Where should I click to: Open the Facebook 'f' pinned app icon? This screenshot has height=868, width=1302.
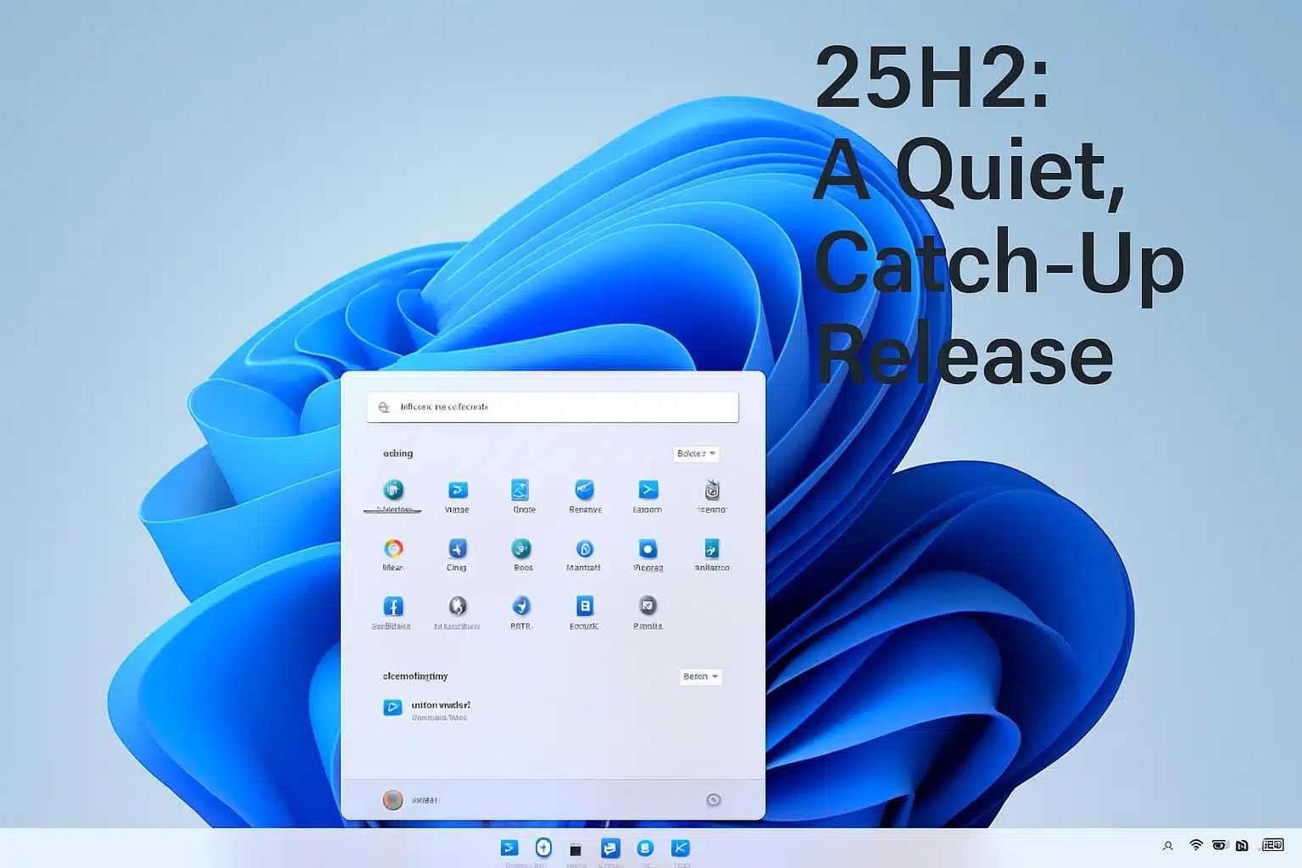pos(393,606)
